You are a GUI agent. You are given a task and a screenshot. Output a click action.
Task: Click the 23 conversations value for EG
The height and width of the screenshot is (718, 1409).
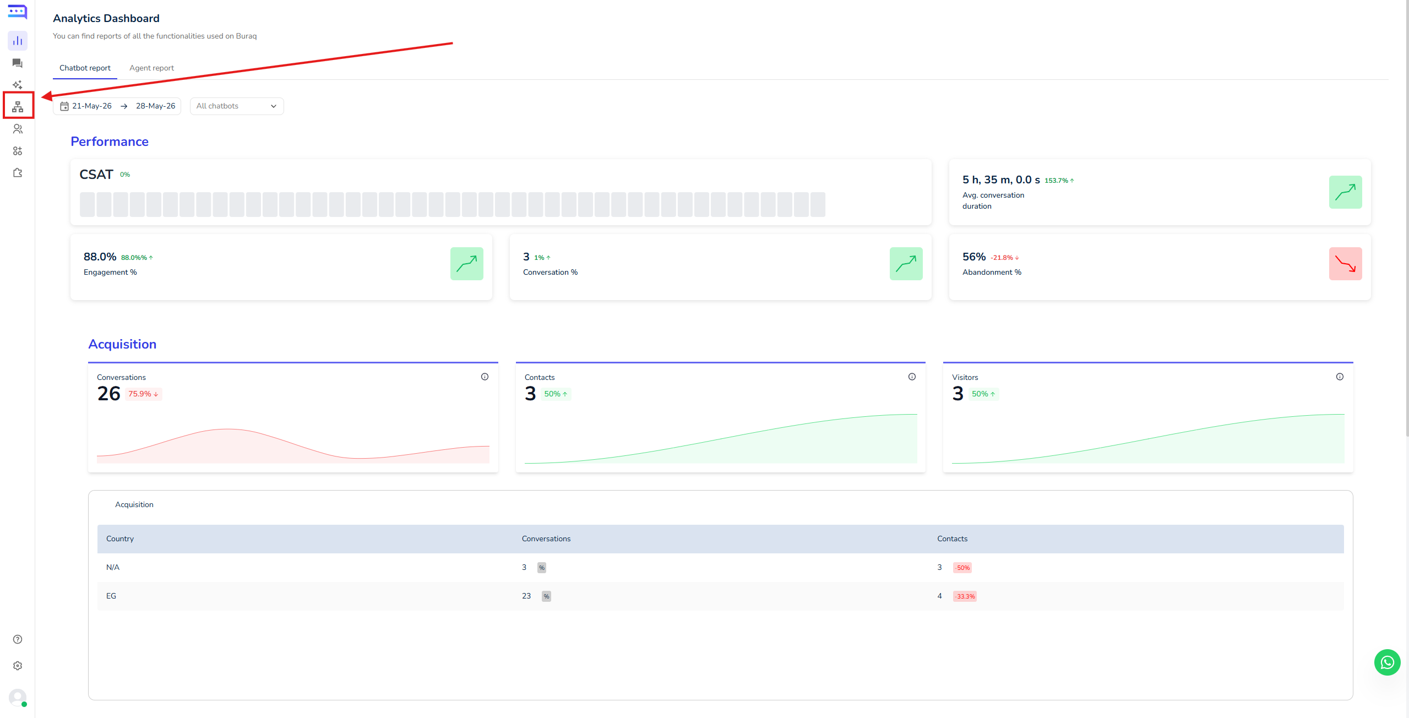point(526,596)
